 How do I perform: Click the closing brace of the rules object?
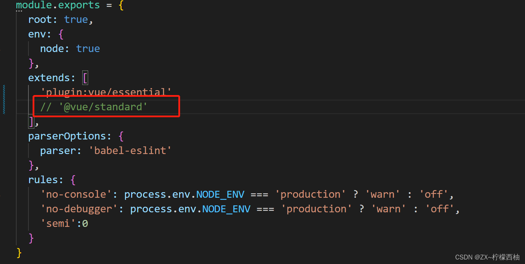tap(31, 238)
